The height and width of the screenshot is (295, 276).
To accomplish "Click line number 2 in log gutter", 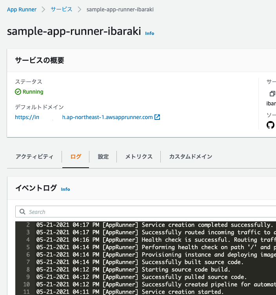I will pos(28,225).
